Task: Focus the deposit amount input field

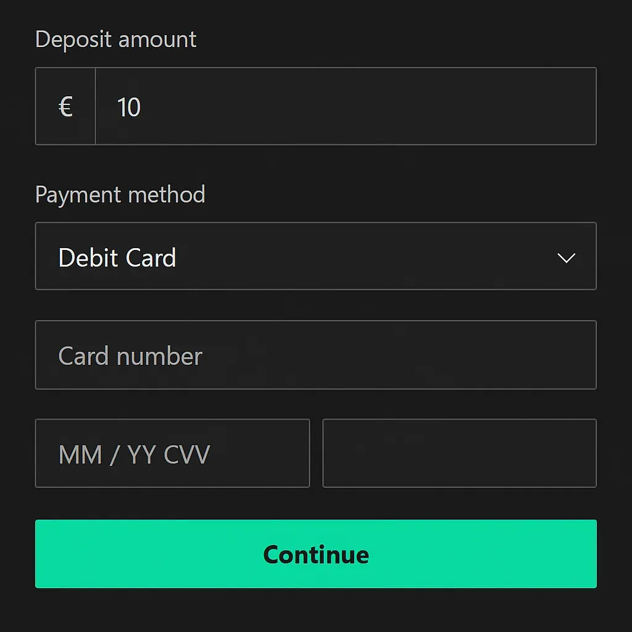Action: coord(346,106)
